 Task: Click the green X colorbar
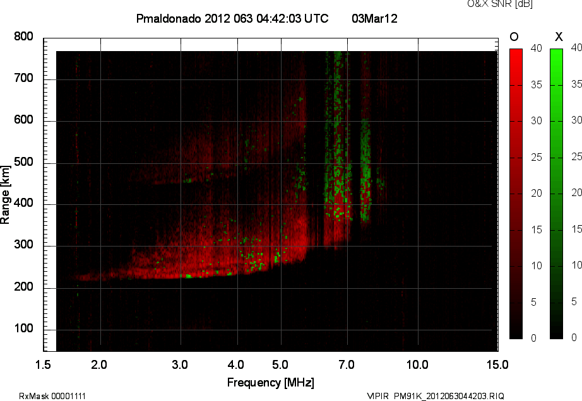(556, 194)
